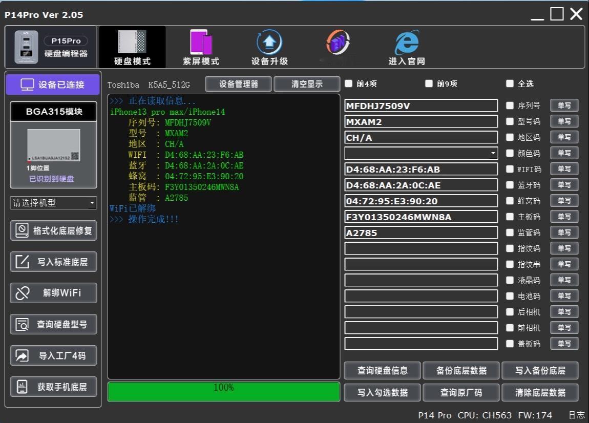The width and height of the screenshot is (589, 423).
Task: Click the regulatory field A2785
Action: (x=421, y=232)
